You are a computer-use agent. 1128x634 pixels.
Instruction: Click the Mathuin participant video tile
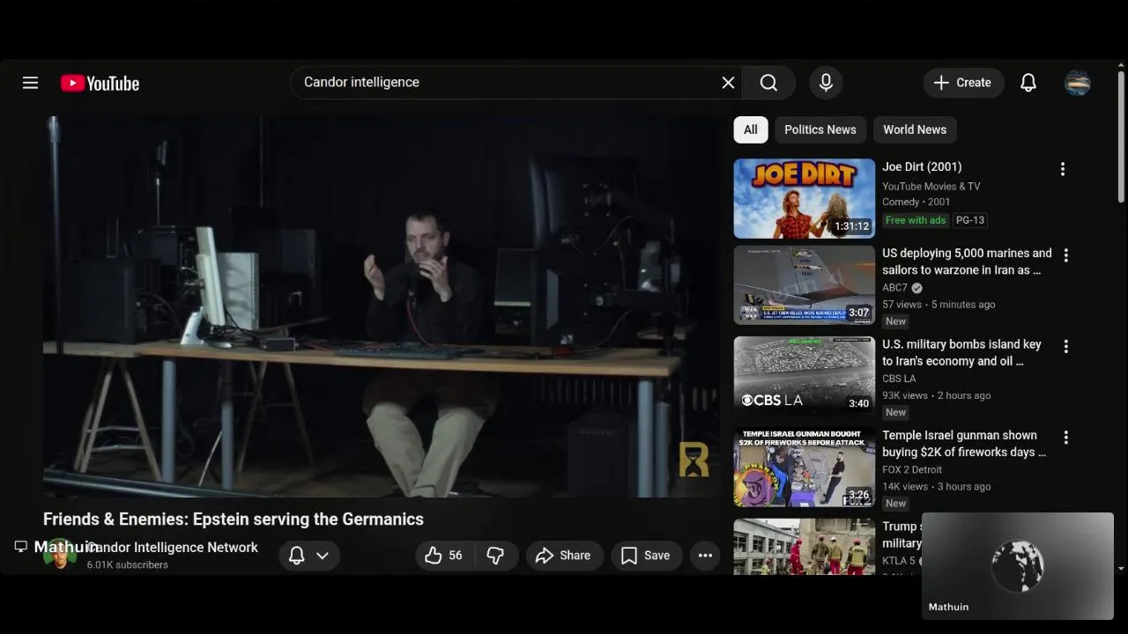click(1018, 566)
